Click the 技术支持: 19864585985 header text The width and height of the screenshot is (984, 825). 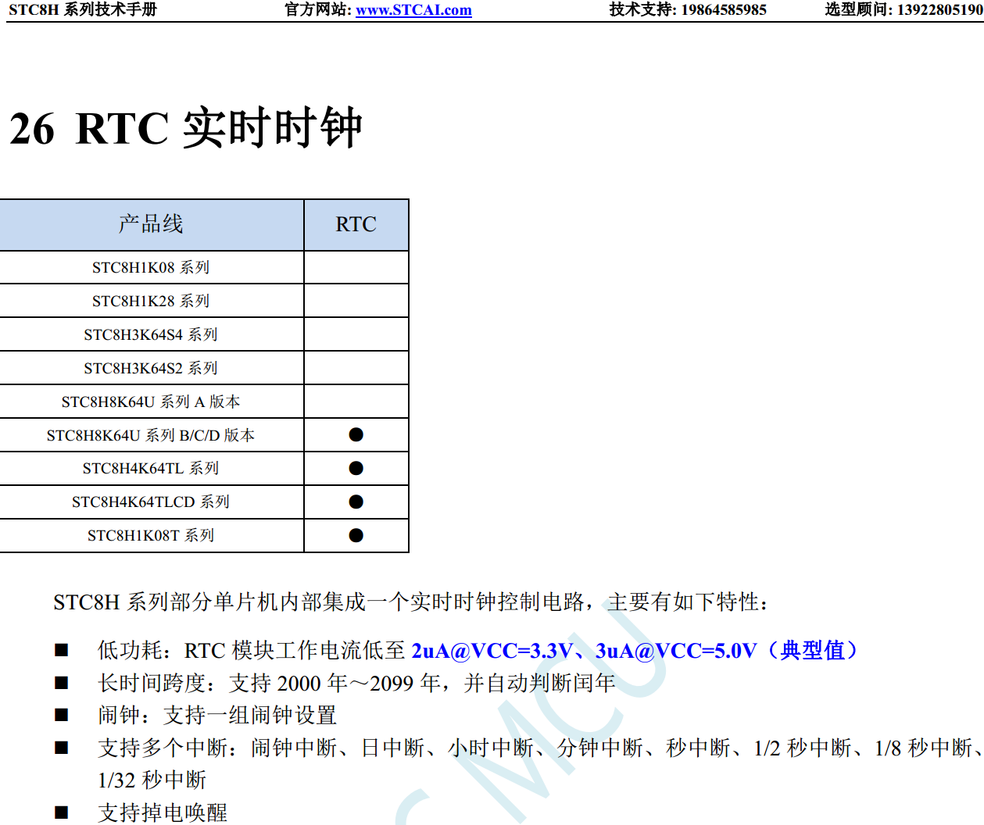point(688,9)
